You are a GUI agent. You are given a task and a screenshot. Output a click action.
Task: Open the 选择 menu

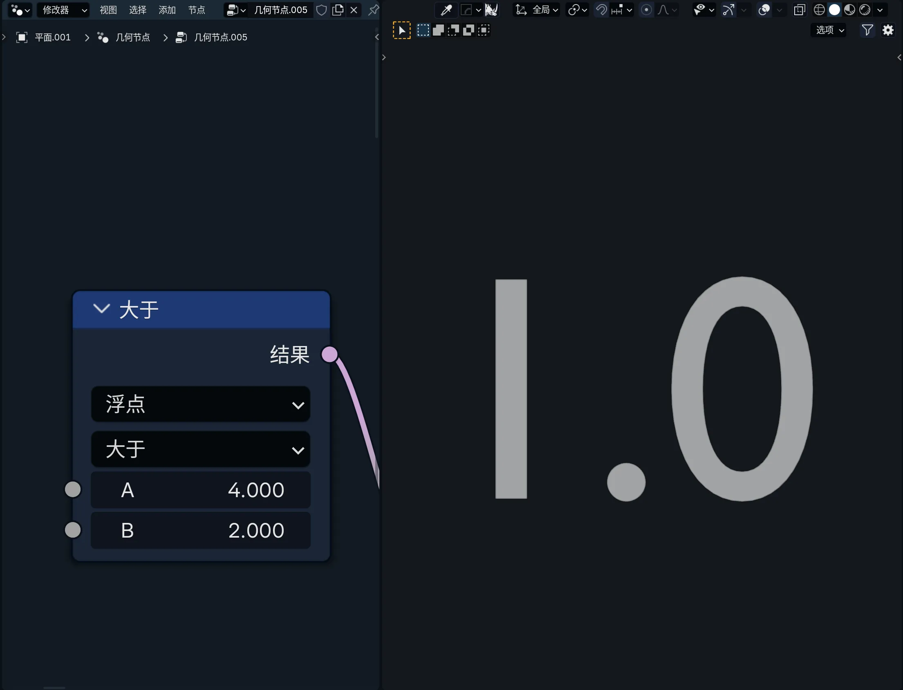point(138,10)
